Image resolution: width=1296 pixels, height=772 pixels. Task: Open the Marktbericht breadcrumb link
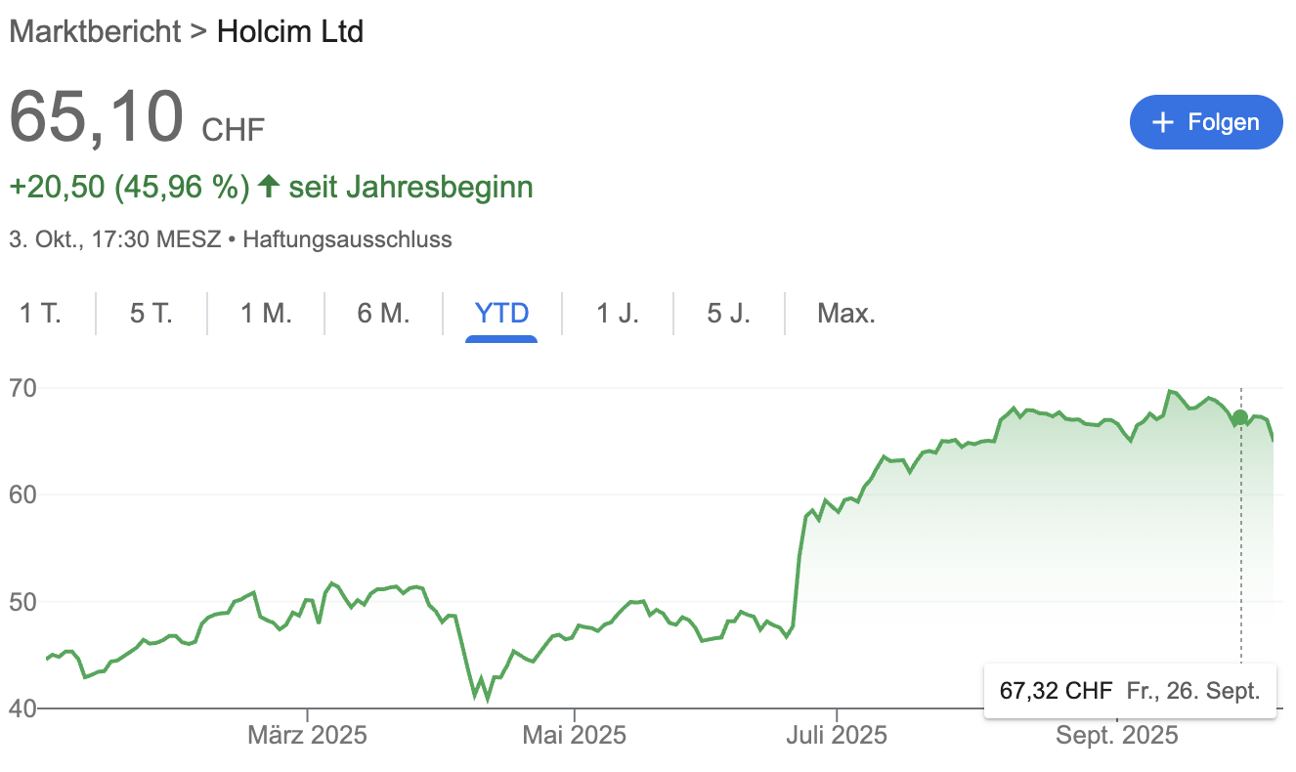95,31
